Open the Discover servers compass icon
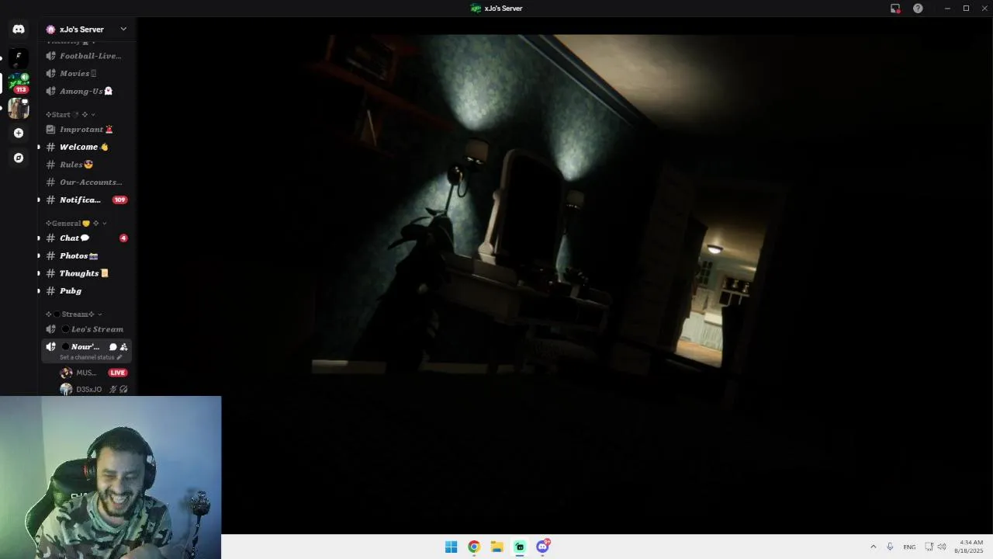 coord(19,158)
